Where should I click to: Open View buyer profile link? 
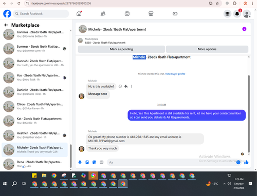pyautogui.click(x=175, y=74)
